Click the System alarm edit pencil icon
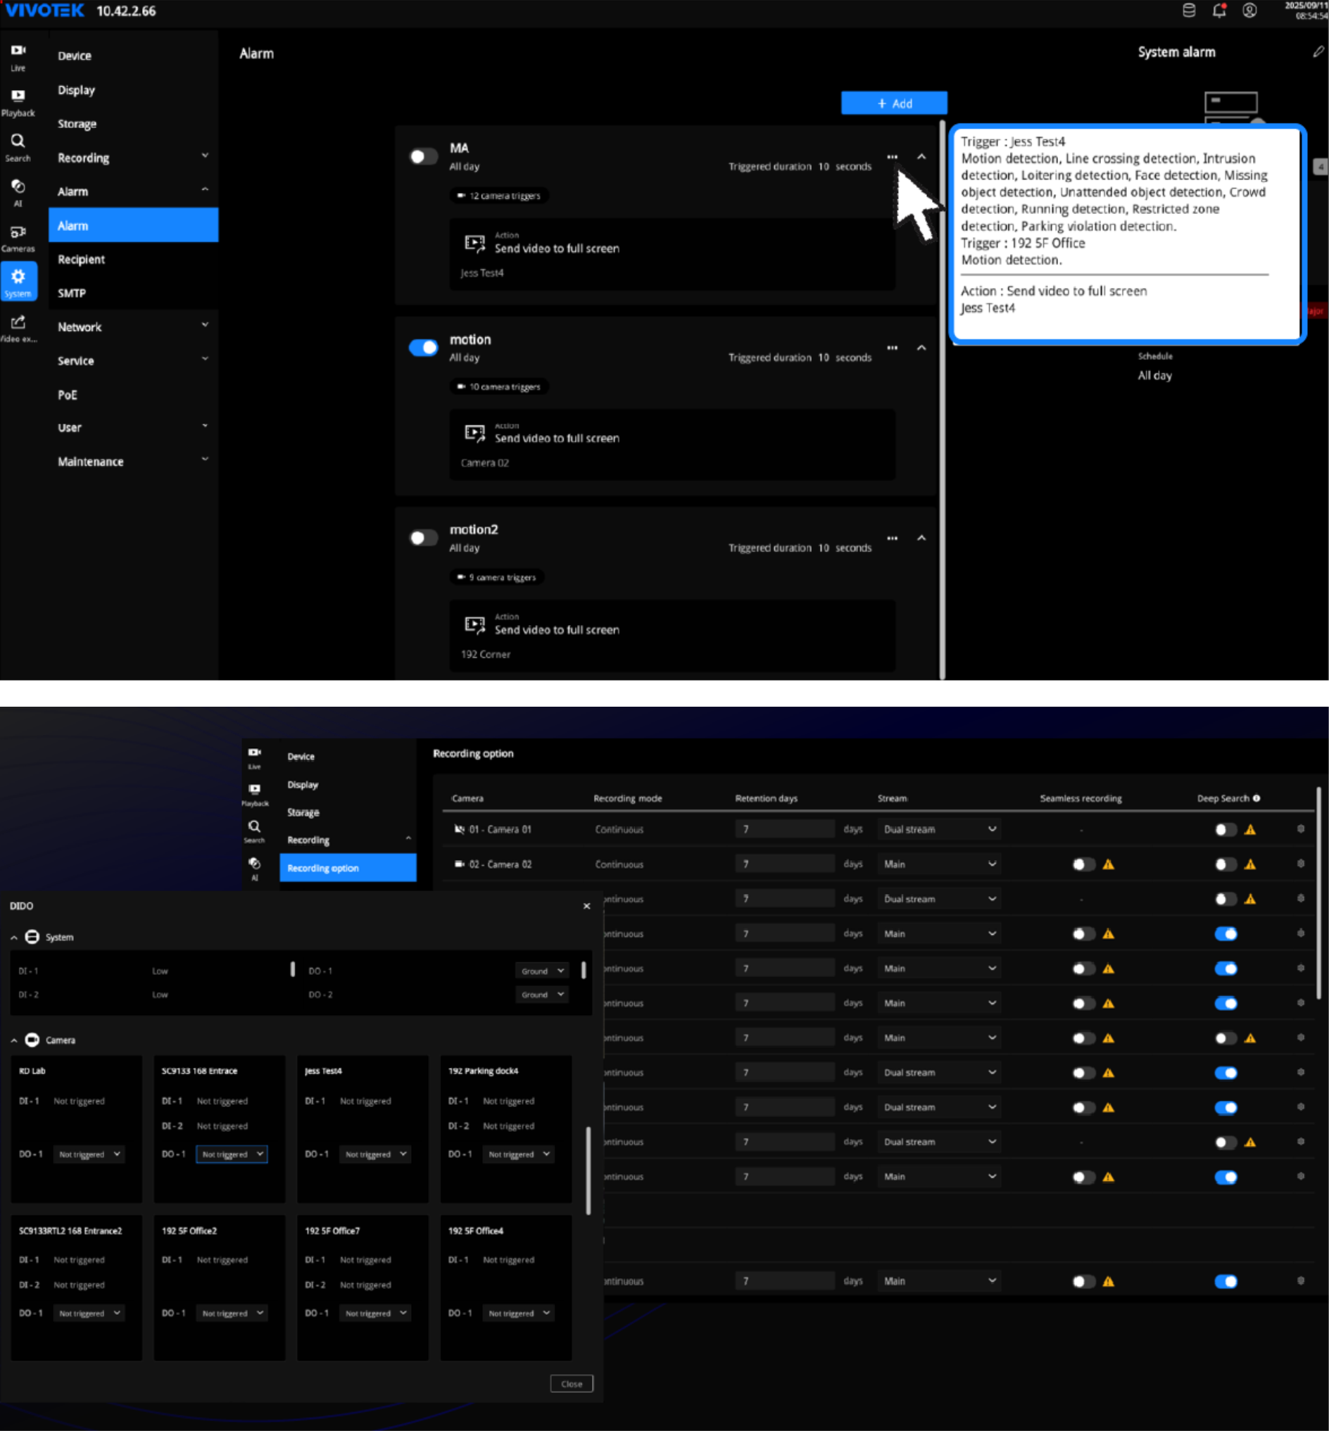Viewport: 1329px width, 1431px height. coord(1318,52)
